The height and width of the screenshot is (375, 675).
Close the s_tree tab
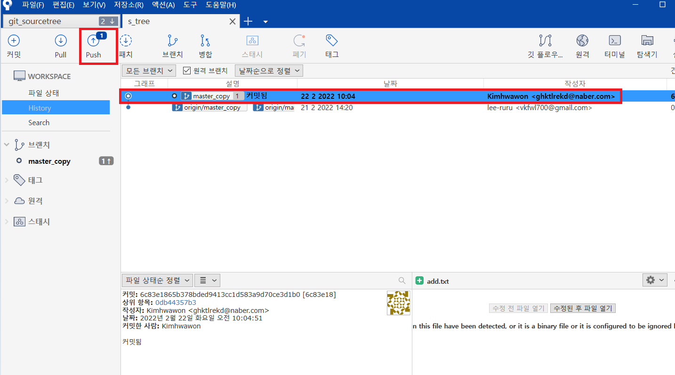pos(233,21)
